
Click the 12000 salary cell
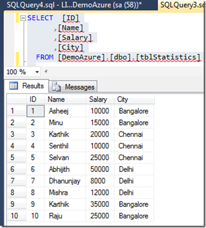click(x=100, y=193)
